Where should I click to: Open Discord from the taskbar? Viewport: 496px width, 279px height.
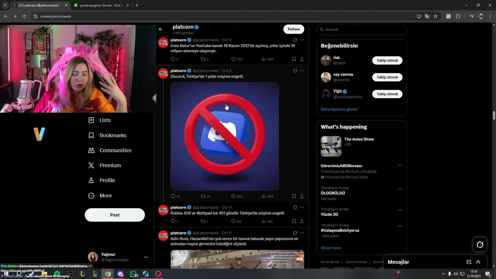point(121,274)
